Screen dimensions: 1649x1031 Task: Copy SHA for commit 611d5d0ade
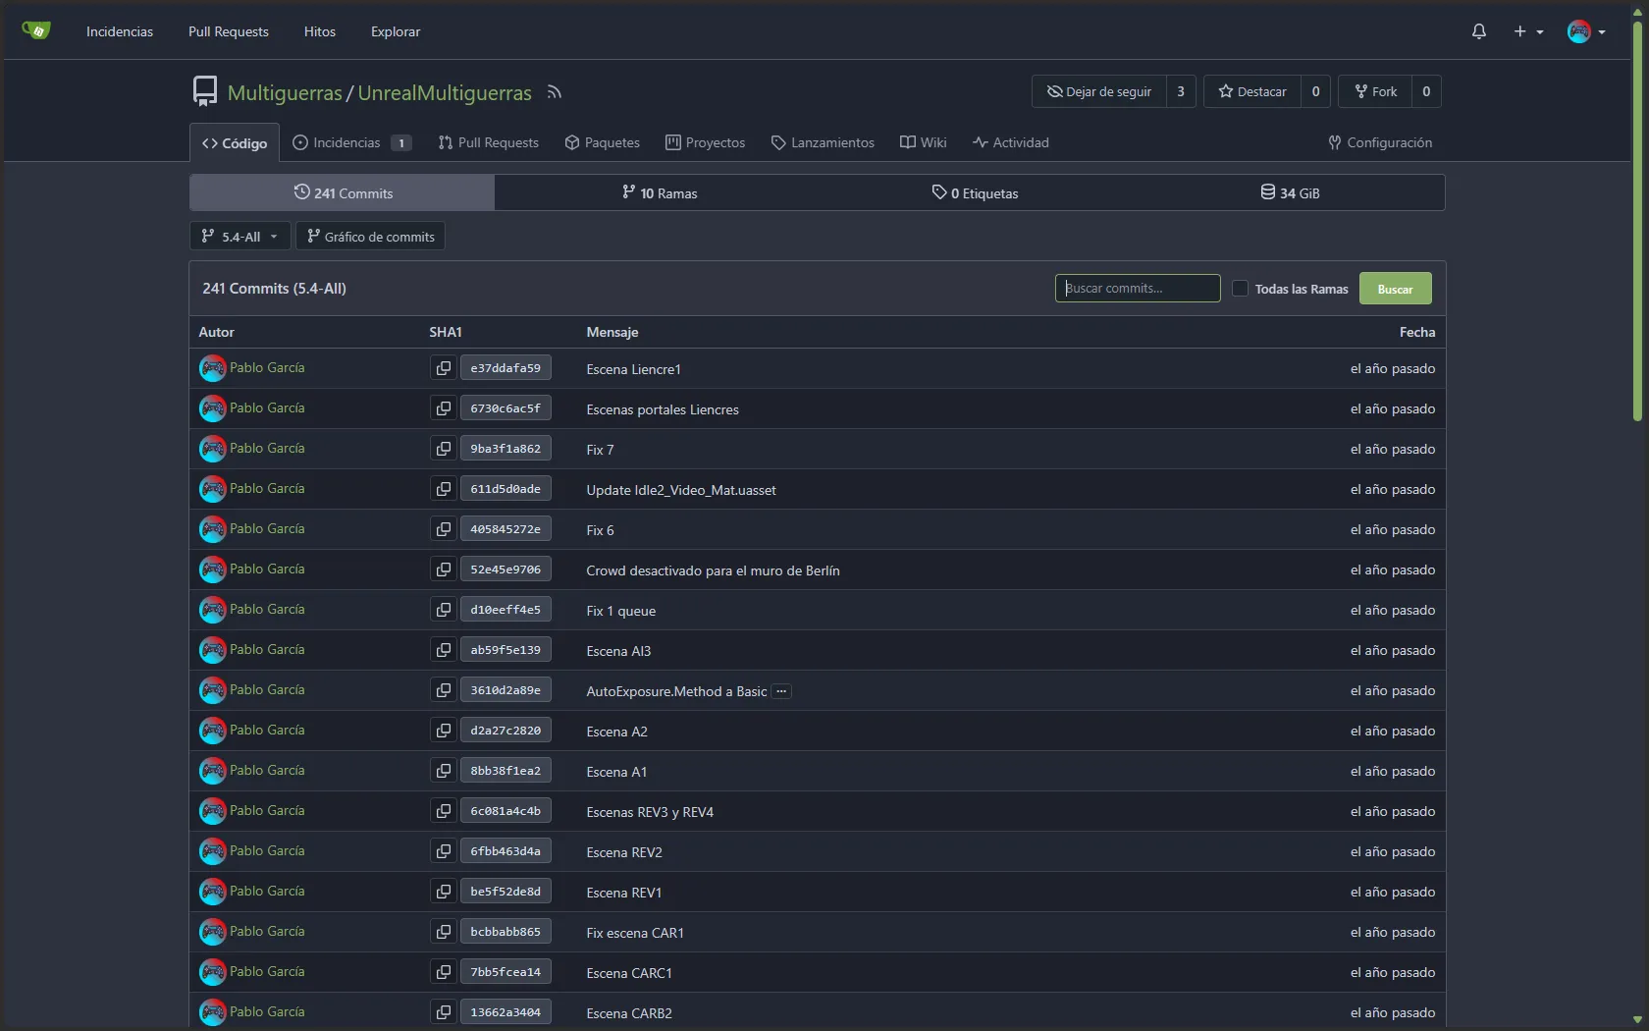click(x=444, y=489)
